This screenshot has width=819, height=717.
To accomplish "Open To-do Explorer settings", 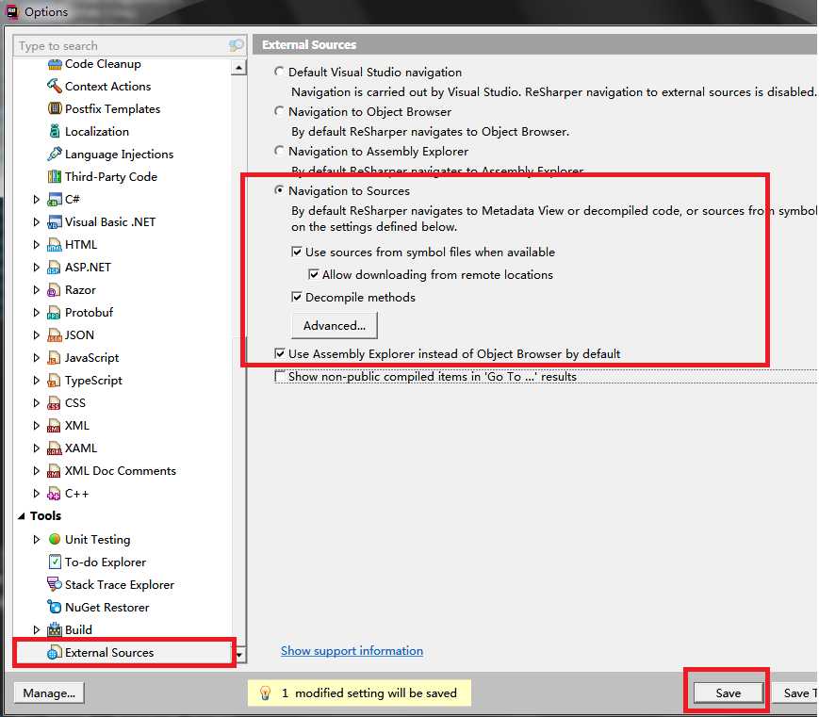I will (x=106, y=562).
